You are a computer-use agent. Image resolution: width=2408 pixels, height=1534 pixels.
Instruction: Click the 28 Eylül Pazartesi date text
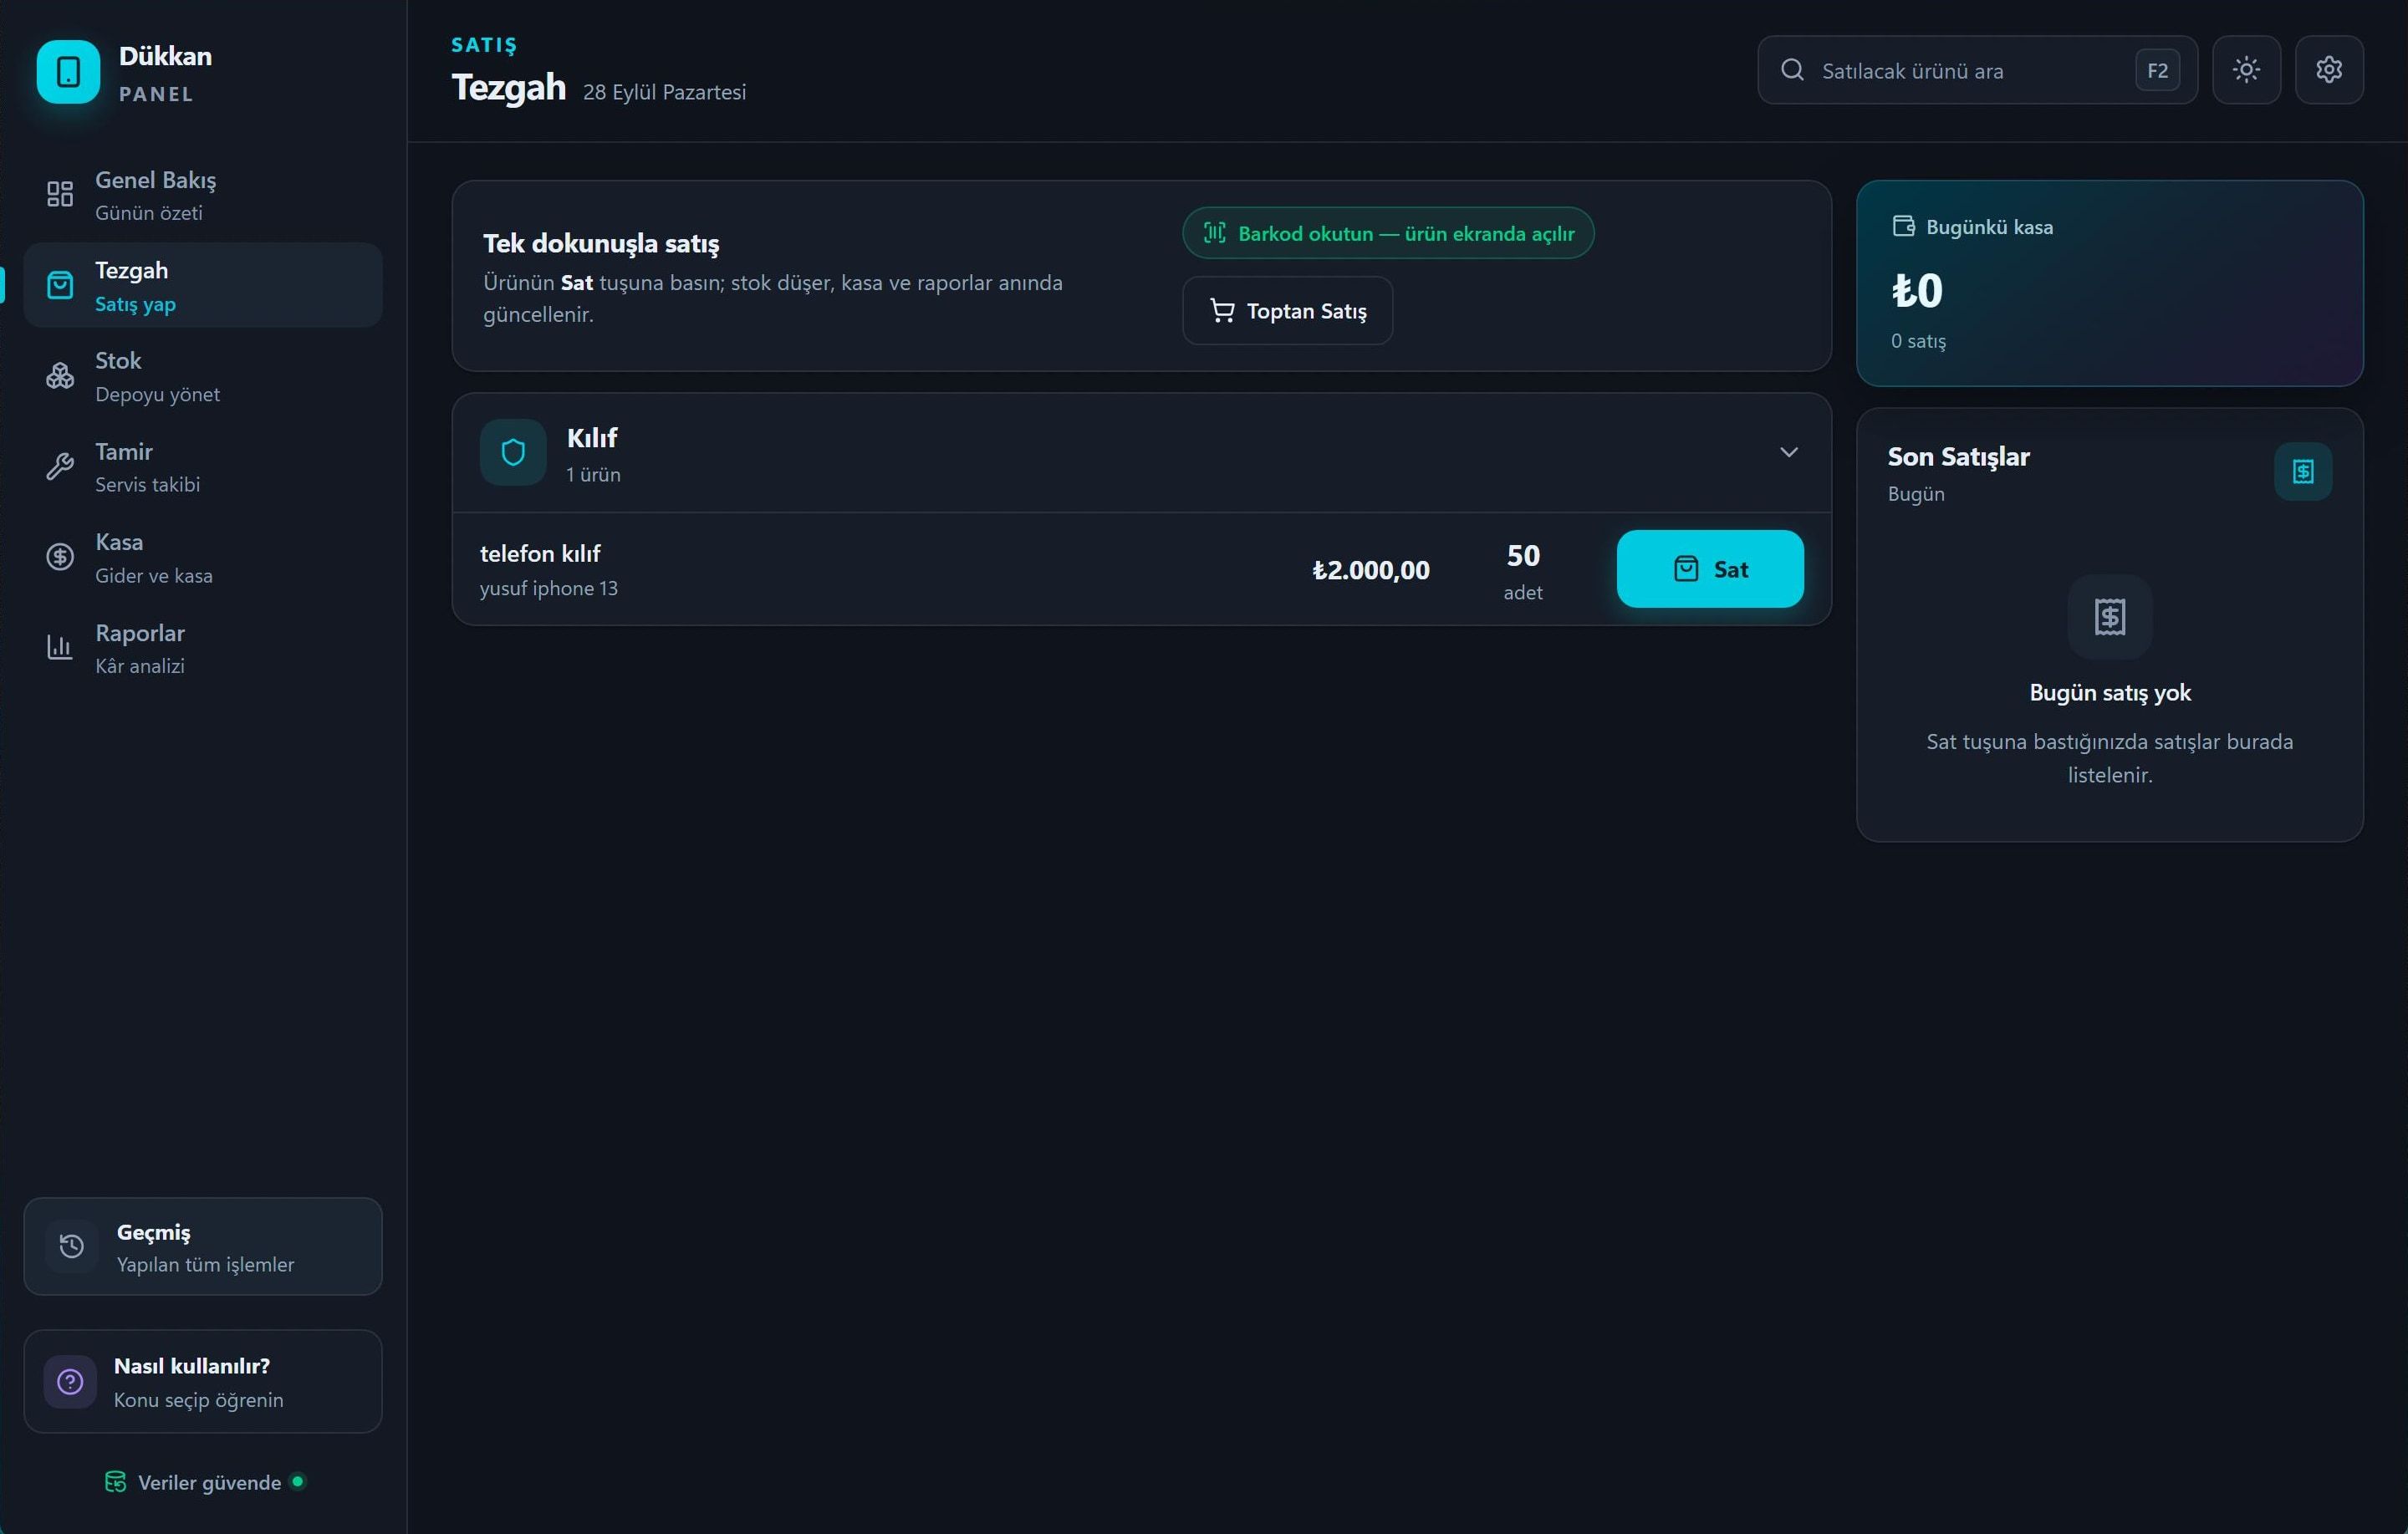click(664, 92)
